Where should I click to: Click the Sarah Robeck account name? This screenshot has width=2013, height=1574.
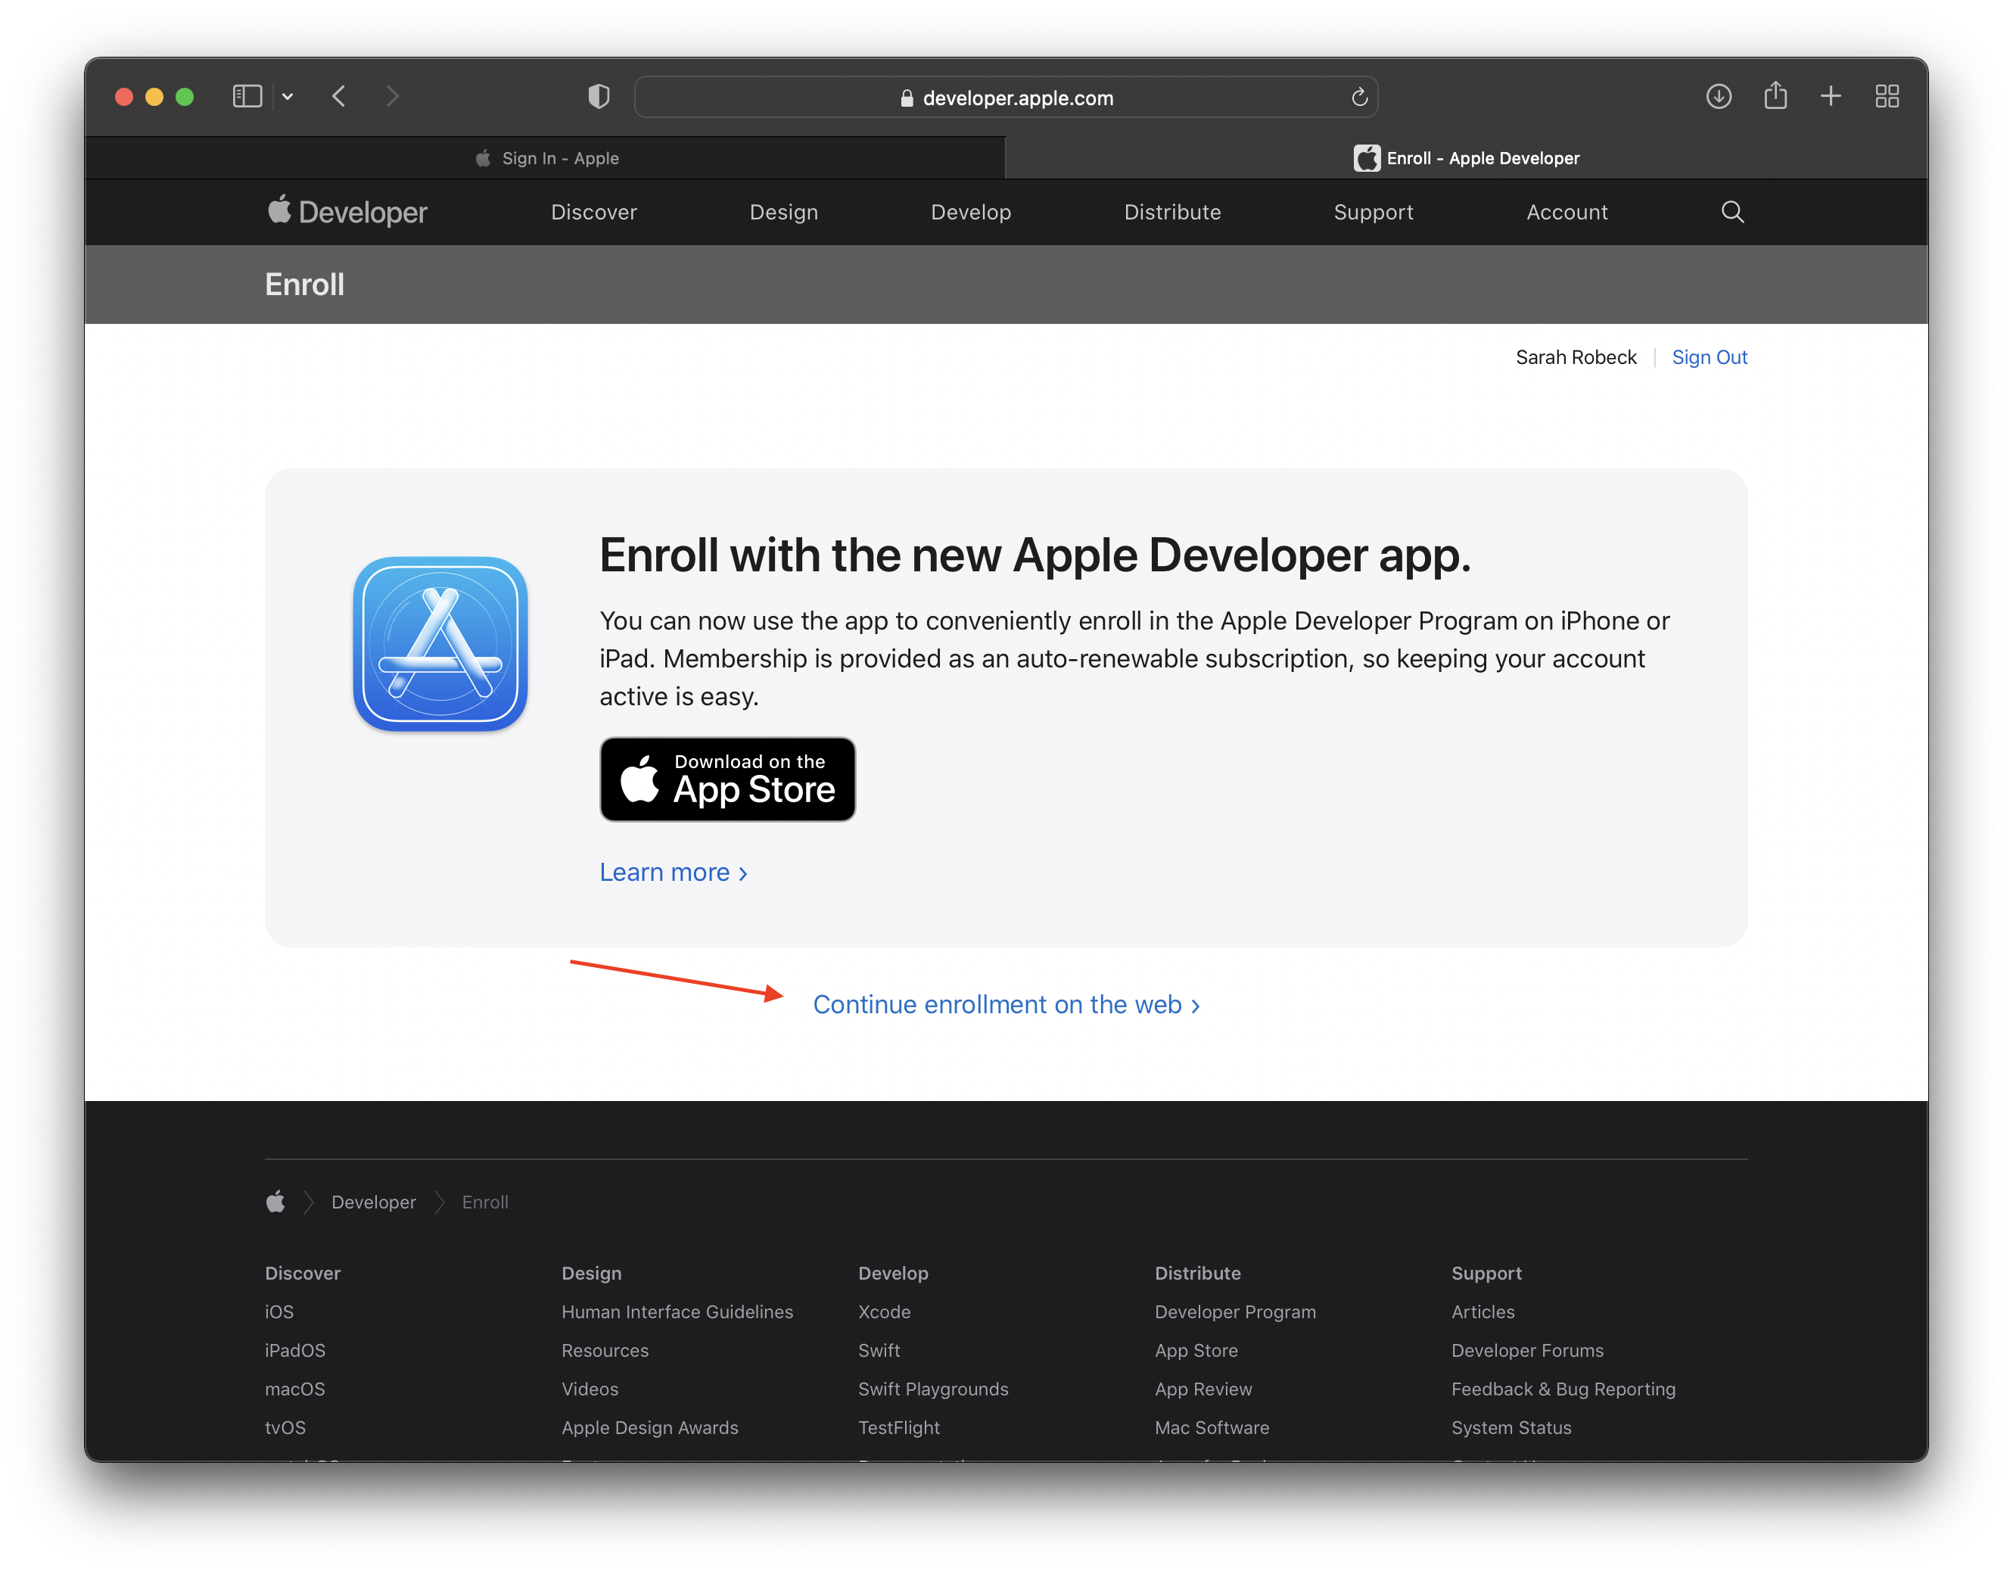coord(1577,358)
